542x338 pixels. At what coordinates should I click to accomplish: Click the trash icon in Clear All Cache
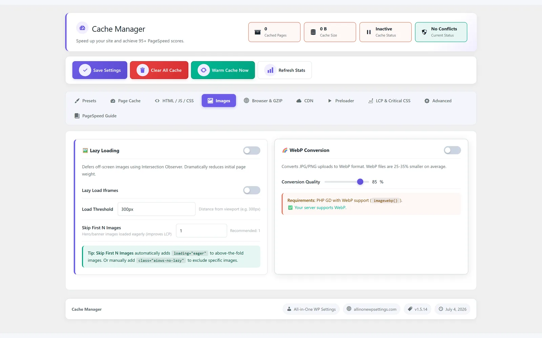click(143, 70)
